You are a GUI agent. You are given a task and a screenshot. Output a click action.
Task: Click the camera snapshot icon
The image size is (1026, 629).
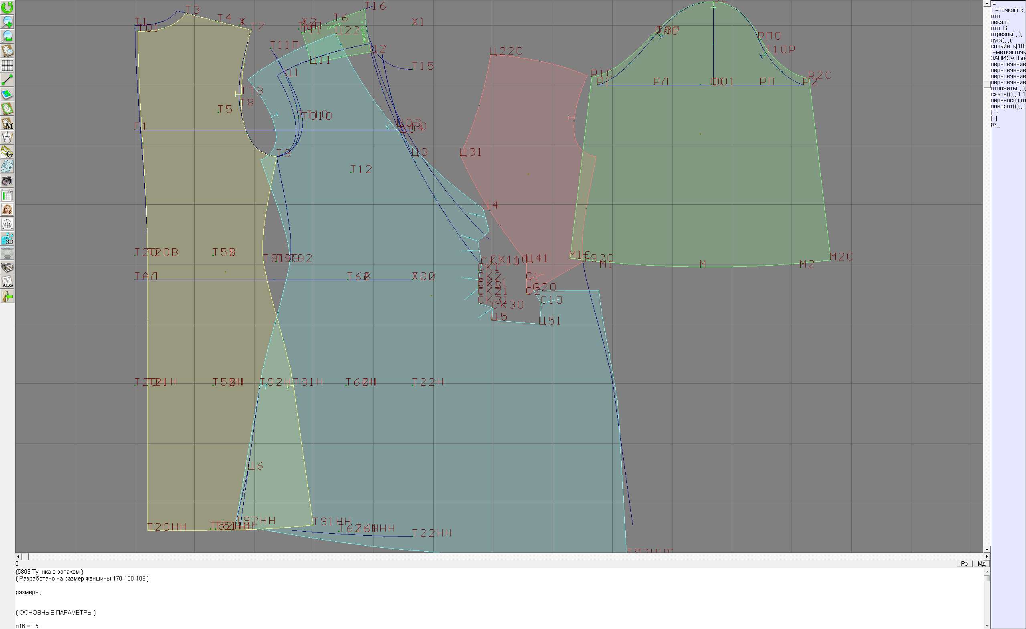(x=7, y=181)
